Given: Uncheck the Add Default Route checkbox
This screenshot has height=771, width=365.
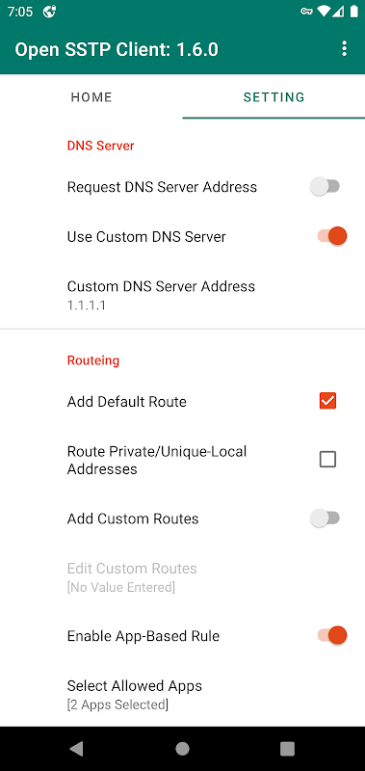Looking at the screenshot, I should (327, 401).
